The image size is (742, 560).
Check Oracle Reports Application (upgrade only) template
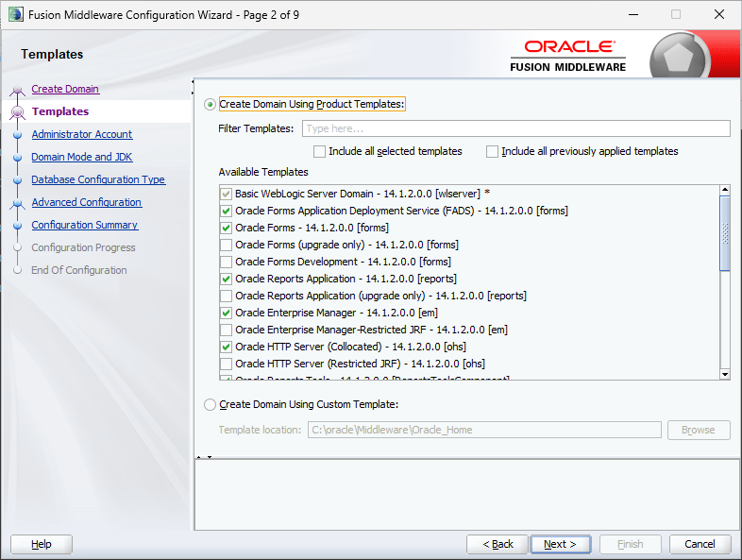227,296
